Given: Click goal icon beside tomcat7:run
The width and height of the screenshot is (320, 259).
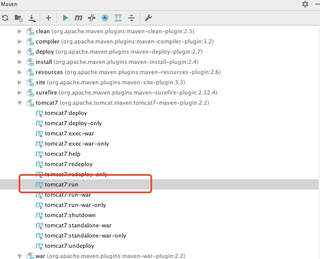Looking at the screenshot, I should 39,184.
